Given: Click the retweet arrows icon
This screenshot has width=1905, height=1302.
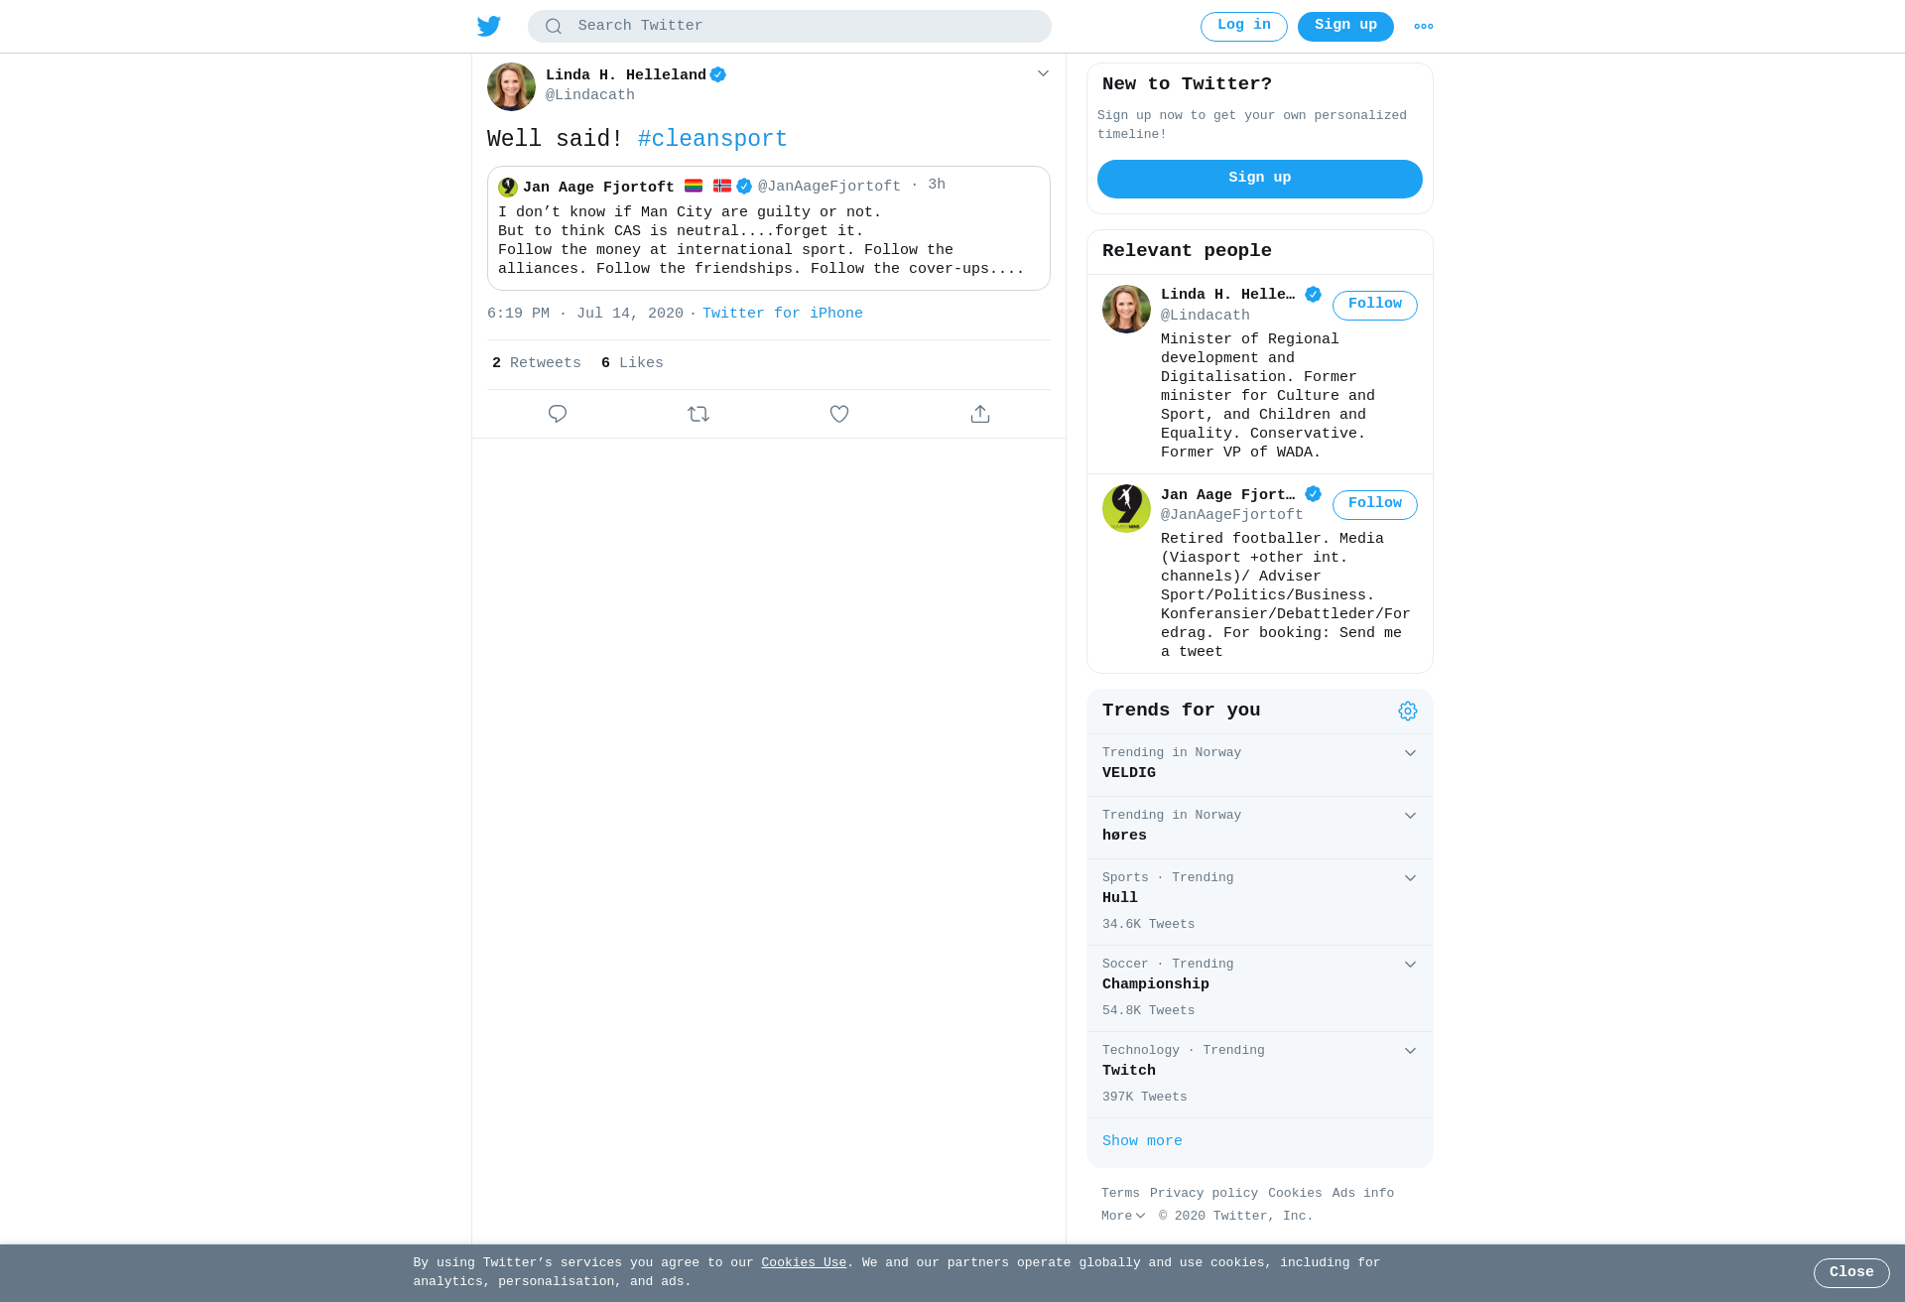Looking at the screenshot, I should [x=698, y=414].
